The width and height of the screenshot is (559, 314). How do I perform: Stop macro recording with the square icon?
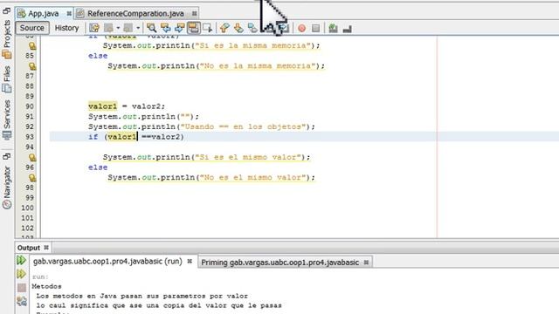pos(315,28)
